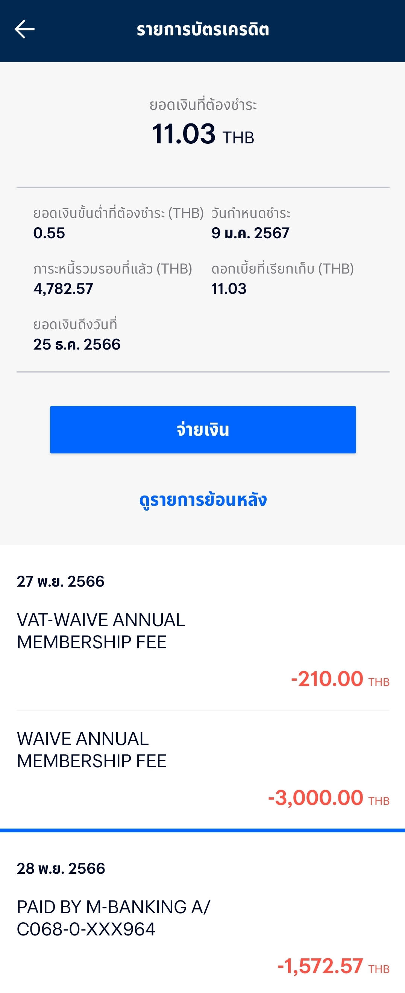Tap the -210.00 THB amount
Viewport: 405px width, 993px height.
(x=340, y=678)
